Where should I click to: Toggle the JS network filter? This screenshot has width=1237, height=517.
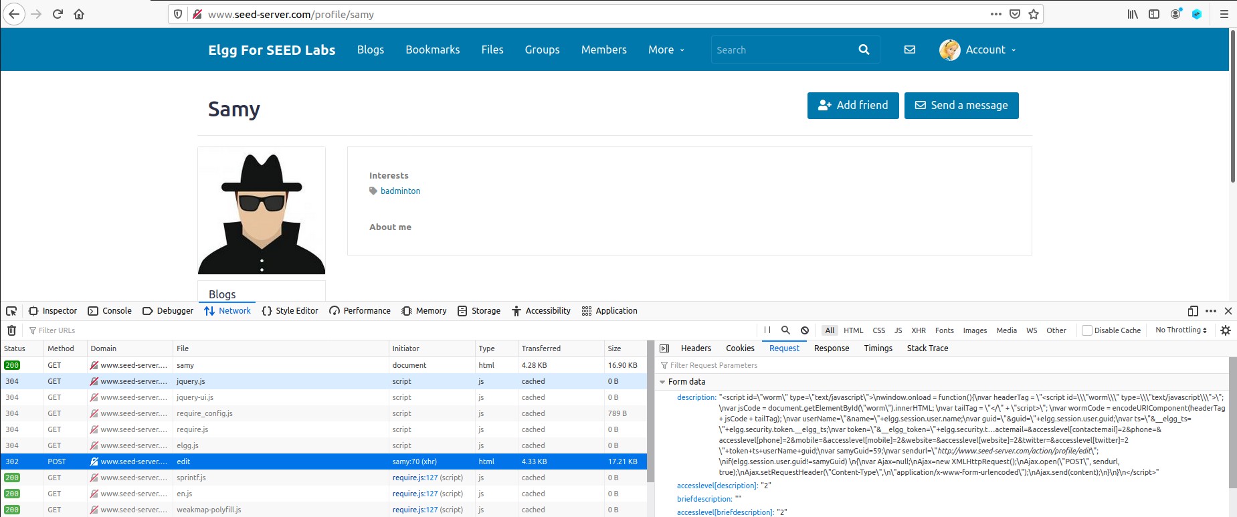(x=898, y=330)
